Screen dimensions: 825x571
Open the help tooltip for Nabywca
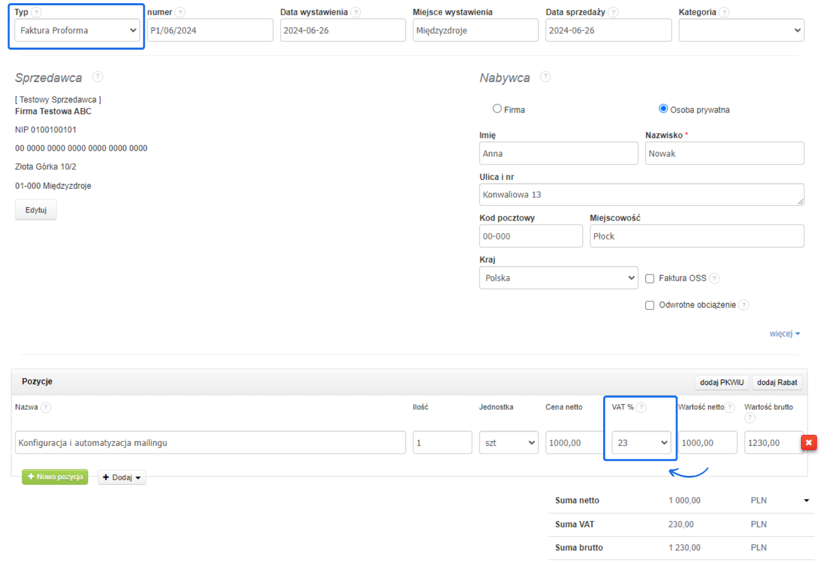point(545,77)
